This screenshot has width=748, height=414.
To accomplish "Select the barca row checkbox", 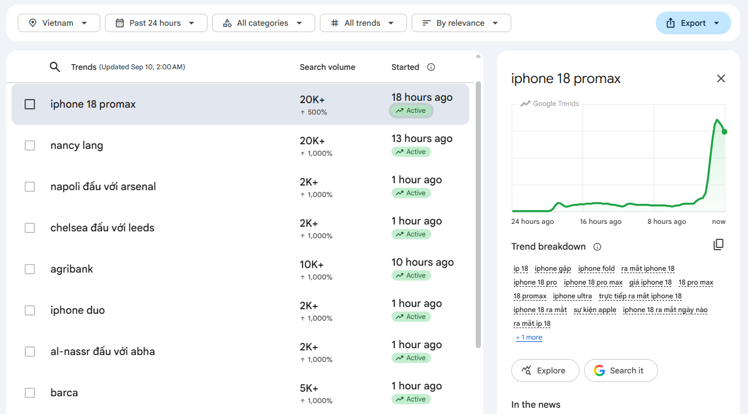I will coord(30,393).
